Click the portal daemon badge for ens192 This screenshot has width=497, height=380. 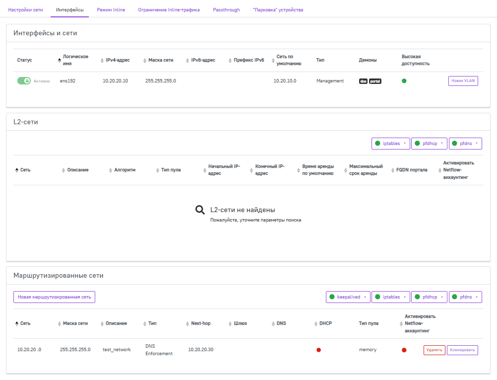point(375,81)
